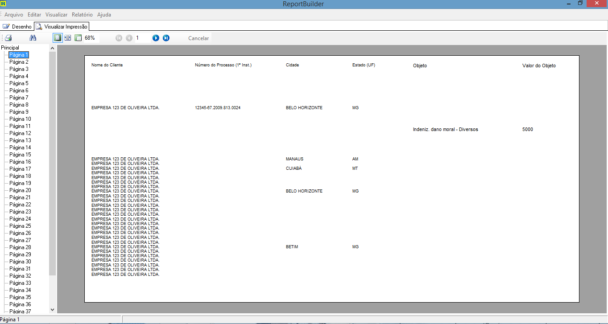The width and height of the screenshot is (608, 324).
Task: Open the Arquivo menu
Action: (x=14, y=15)
